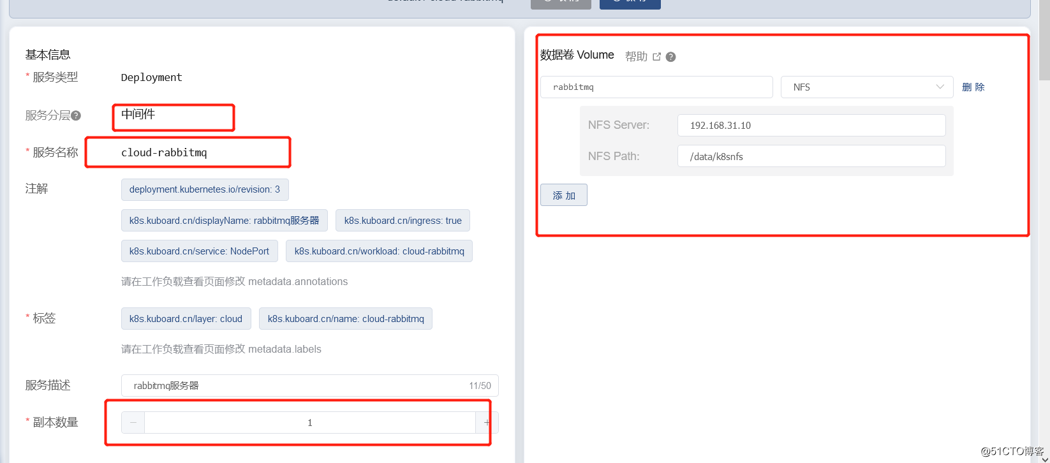Click the question mark icon after 帮助
Image resolution: width=1050 pixels, height=463 pixels.
670,57
